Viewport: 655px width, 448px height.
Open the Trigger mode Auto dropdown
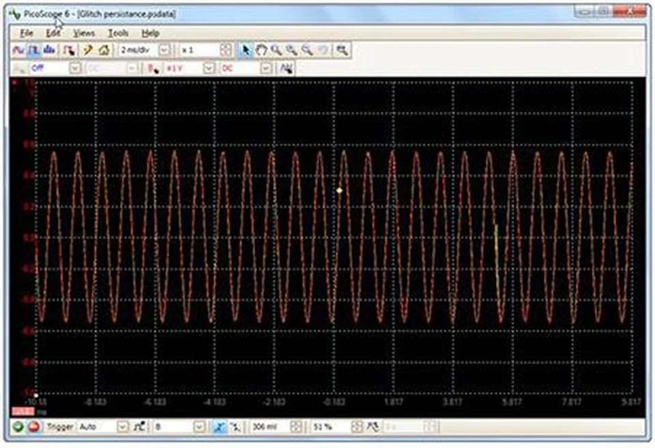pos(122,427)
